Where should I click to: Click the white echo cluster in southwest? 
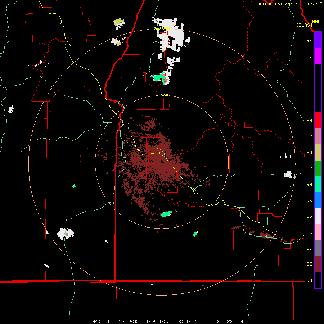click(65, 234)
